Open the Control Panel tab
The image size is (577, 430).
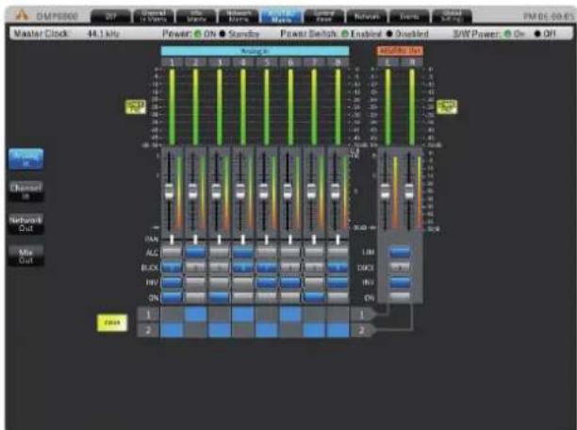(324, 16)
